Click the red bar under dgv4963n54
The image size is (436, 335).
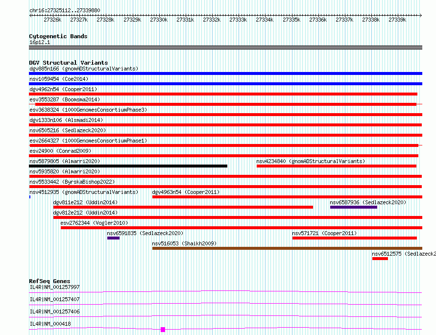click(x=287, y=197)
